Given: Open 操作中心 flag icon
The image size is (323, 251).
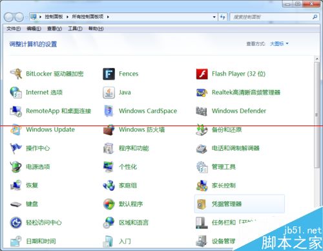Looking at the screenshot, I should 16,148.
